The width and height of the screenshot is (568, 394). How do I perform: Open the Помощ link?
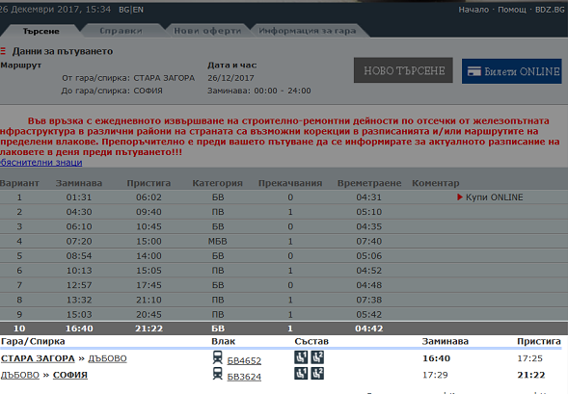point(512,10)
